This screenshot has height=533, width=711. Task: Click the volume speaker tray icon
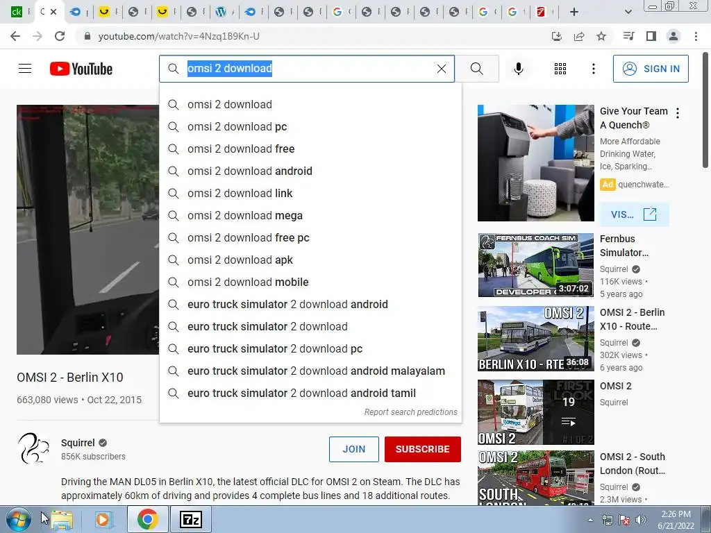pyautogui.click(x=641, y=520)
